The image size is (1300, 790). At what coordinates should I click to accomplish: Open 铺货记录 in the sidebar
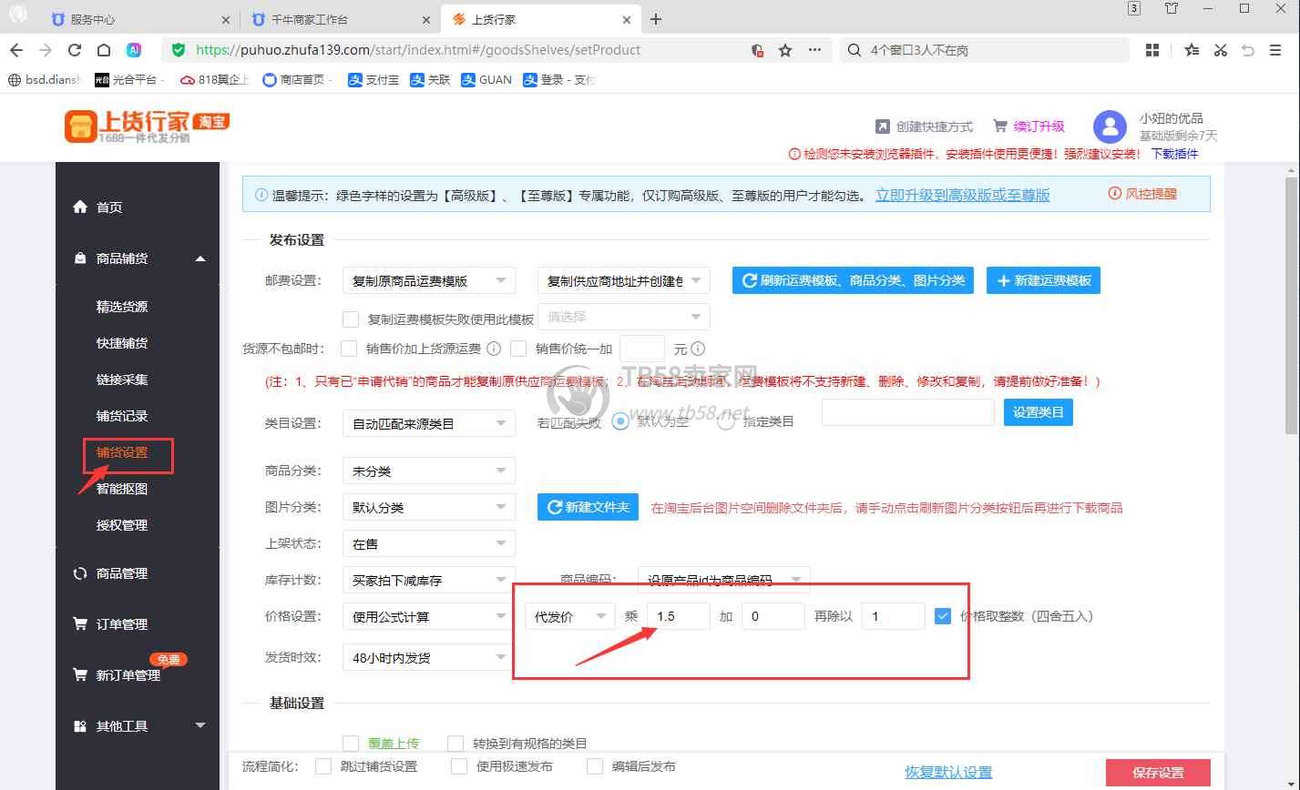(x=122, y=416)
